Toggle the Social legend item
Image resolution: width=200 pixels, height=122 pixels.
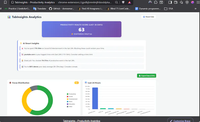[70, 97]
